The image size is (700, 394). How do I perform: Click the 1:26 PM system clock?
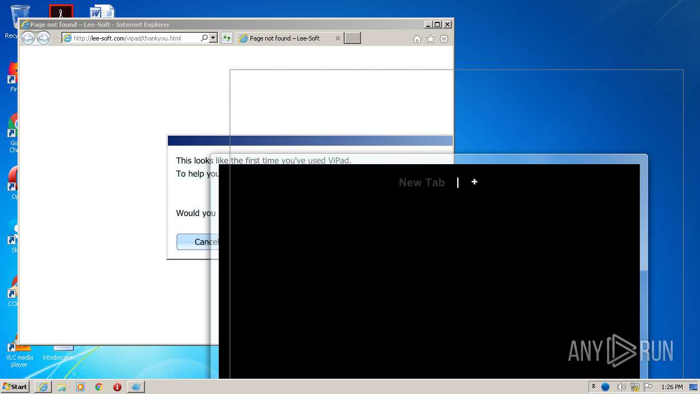pos(672,387)
